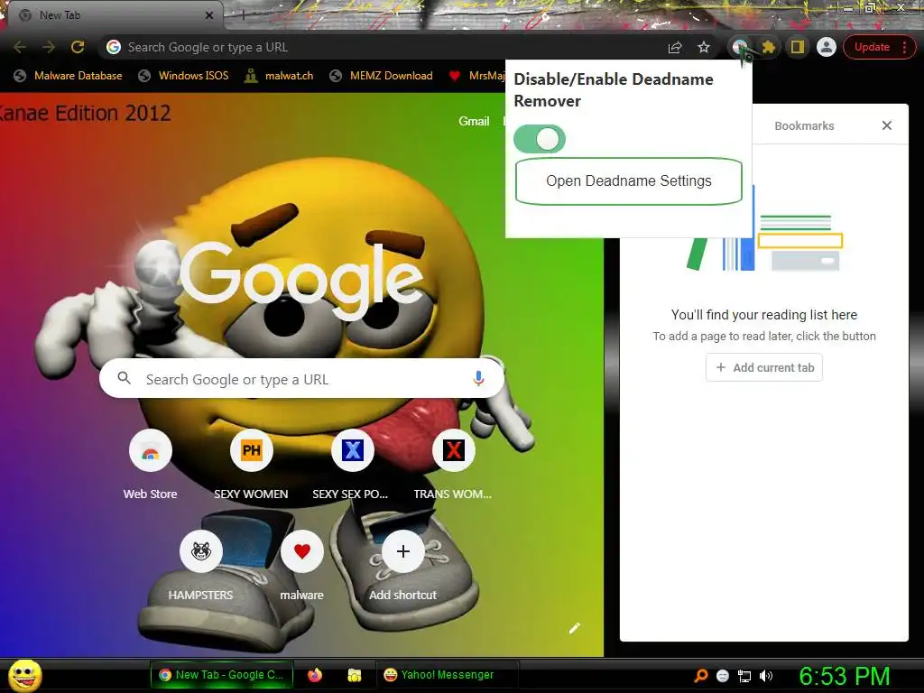Click the network tray icon
This screenshot has height=693, width=924.
[x=744, y=676]
